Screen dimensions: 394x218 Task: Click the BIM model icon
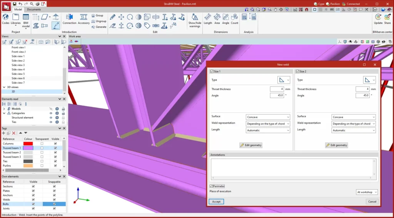point(26,18)
